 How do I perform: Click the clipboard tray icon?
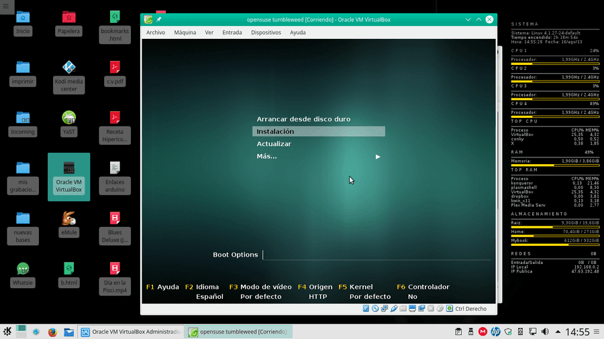(x=458, y=332)
